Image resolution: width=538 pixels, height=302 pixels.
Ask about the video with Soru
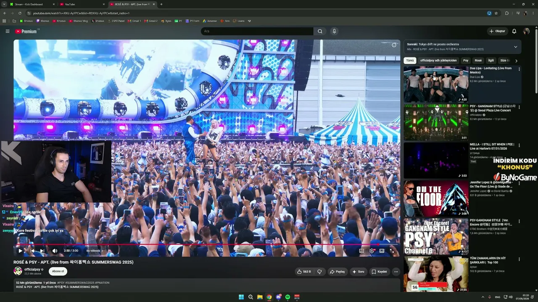coord(358,272)
